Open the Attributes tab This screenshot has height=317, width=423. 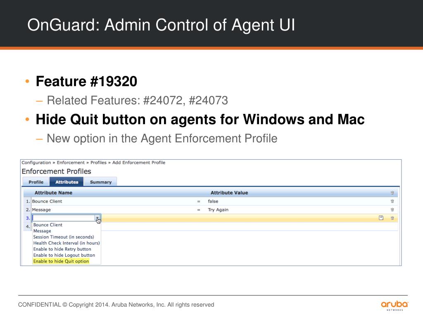point(67,182)
